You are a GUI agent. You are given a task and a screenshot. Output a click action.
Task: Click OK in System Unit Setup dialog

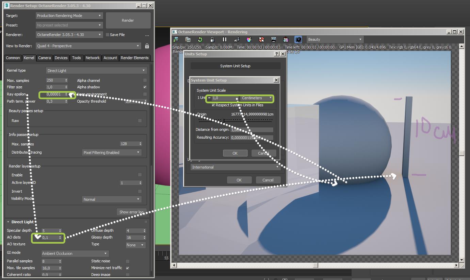tap(235, 153)
